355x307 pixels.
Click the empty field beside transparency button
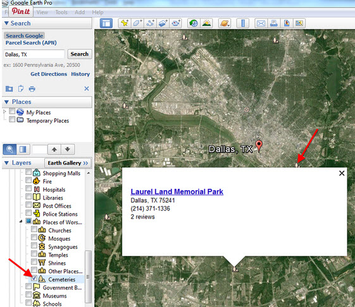pos(39,150)
